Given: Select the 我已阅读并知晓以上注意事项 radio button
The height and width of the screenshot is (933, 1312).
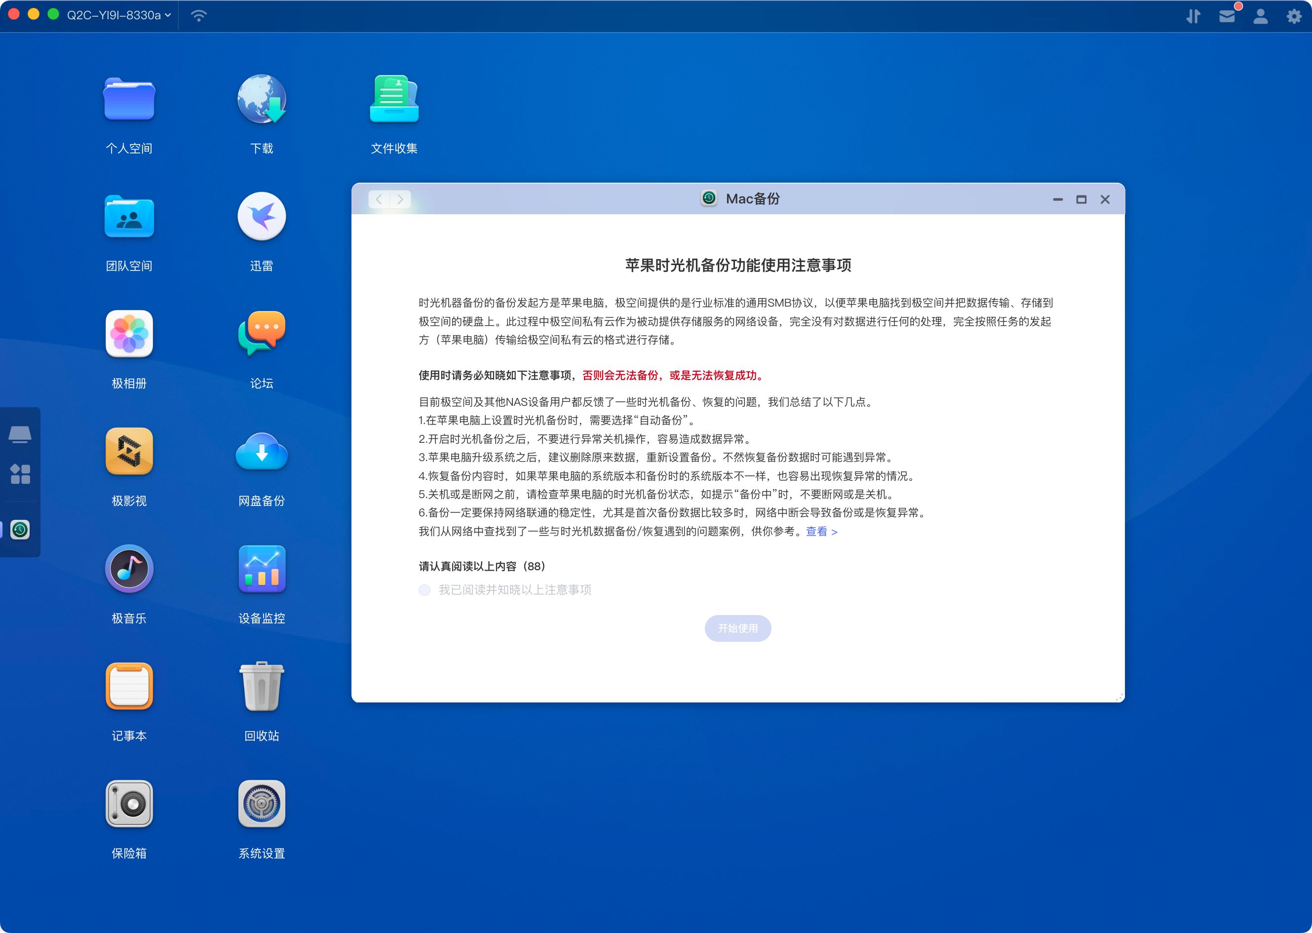Looking at the screenshot, I should point(424,590).
